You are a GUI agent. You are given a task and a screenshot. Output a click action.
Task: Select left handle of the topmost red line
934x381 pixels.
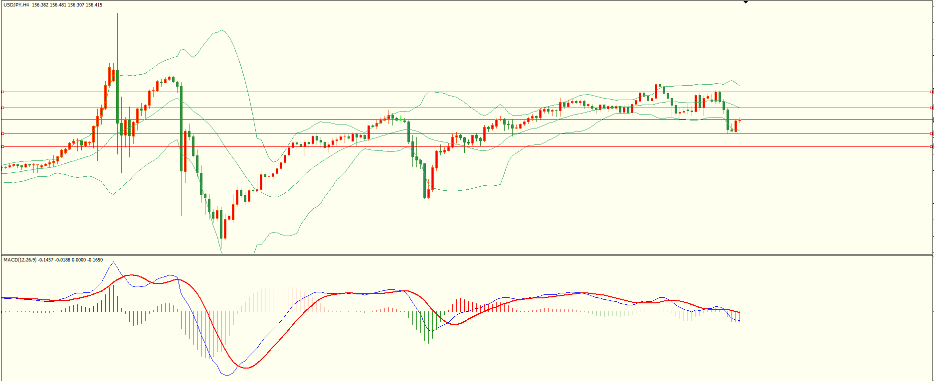[3, 92]
